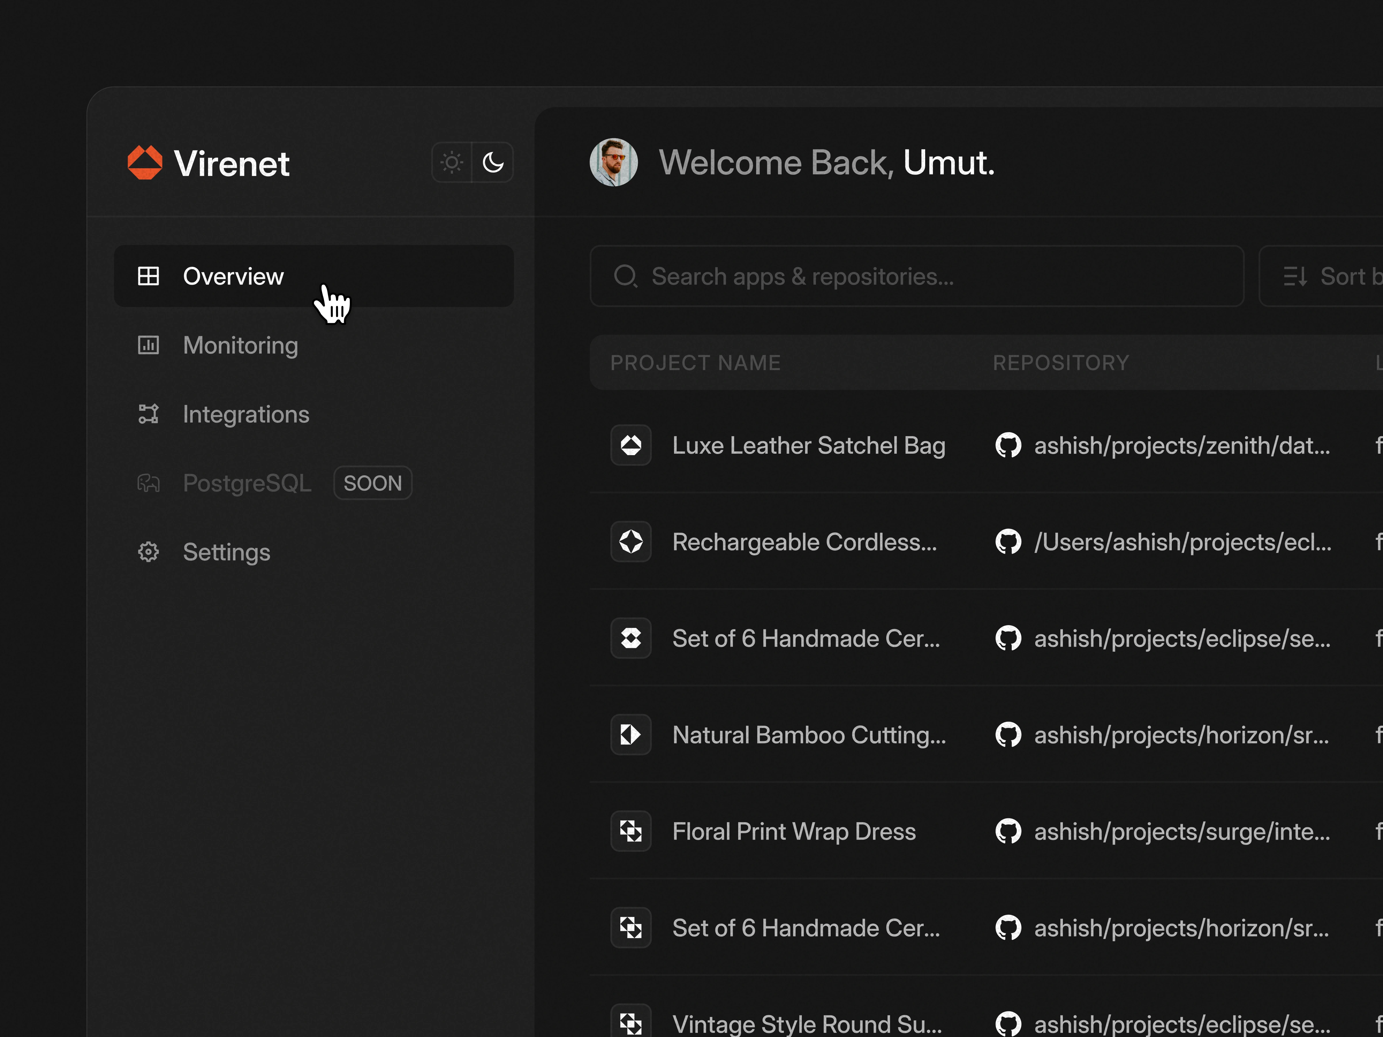
Task: Open the Monitoring section
Action: pos(240,345)
